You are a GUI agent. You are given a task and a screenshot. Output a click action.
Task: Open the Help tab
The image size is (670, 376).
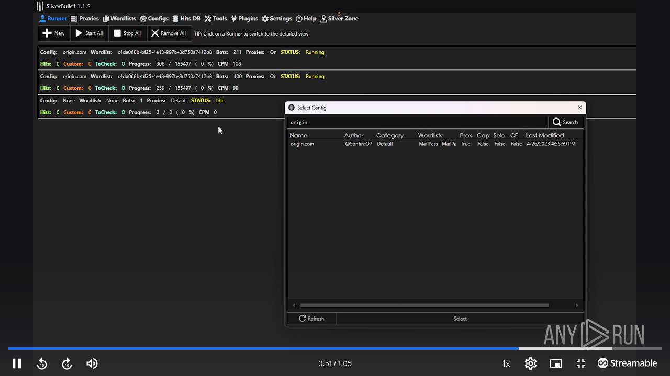pos(306,18)
